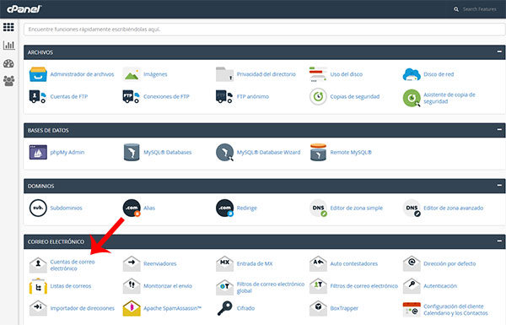Open the sidebar statistics chart icon
The image size is (506, 325).
(x=8, y=45)
